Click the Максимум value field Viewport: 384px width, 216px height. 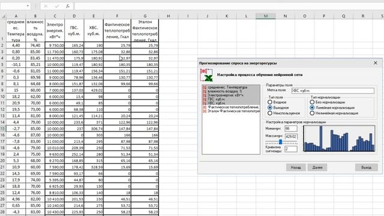tap(291, 136)
